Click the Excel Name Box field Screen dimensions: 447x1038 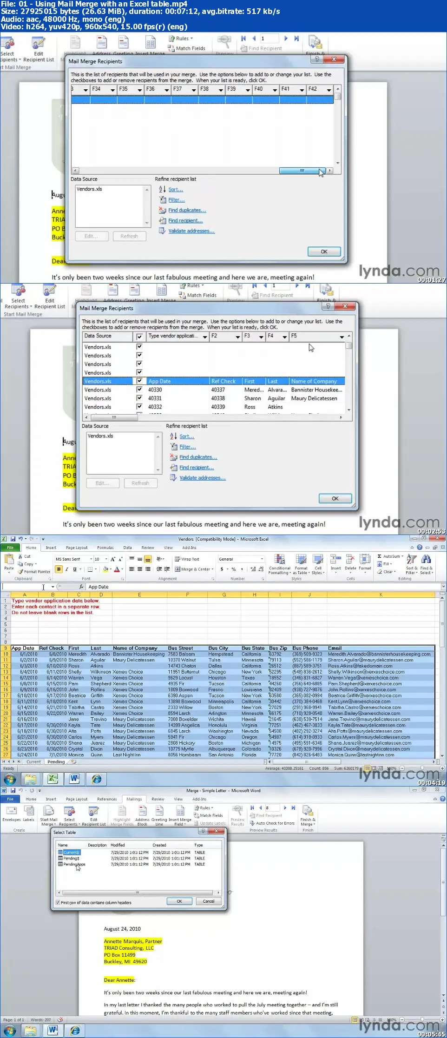pyautogui.click(x=26, y=587)
